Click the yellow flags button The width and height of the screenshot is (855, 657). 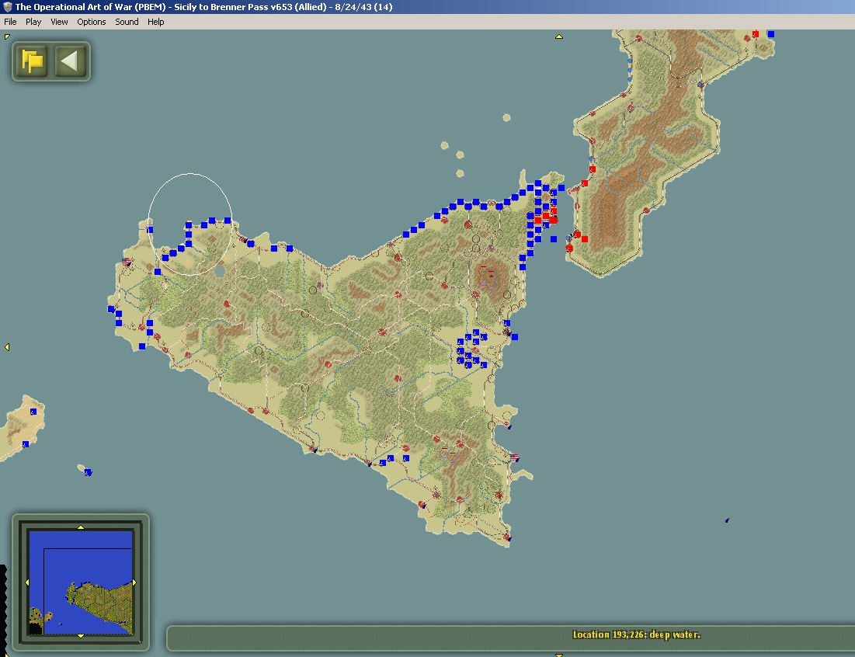click(x=32, y=61)
